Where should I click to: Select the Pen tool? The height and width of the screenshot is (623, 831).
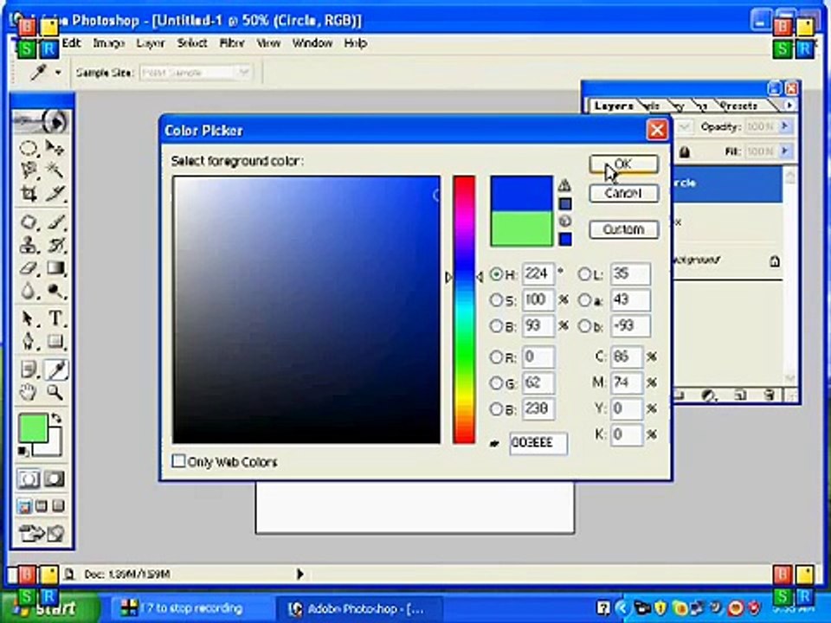point(28,341)
